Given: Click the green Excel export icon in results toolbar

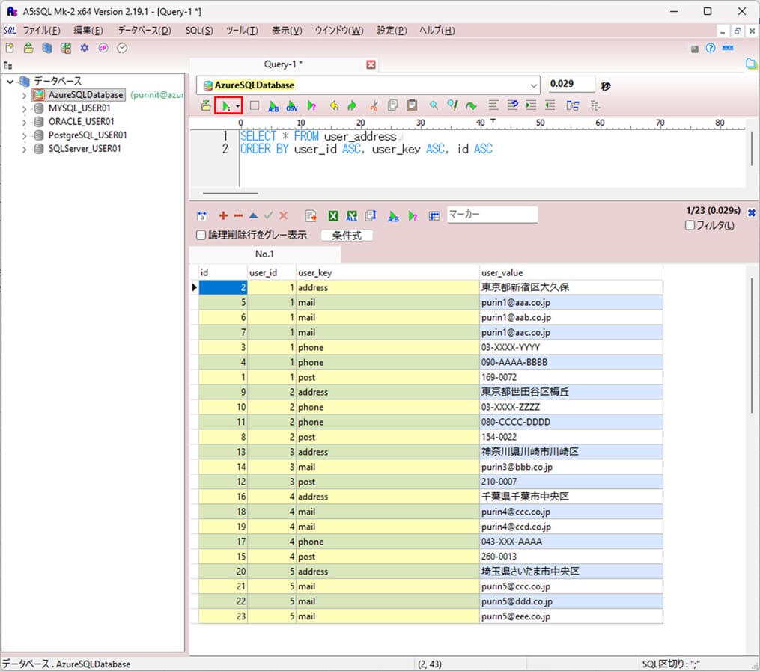Looking at the screenshot, I should (x=333, y=215).
